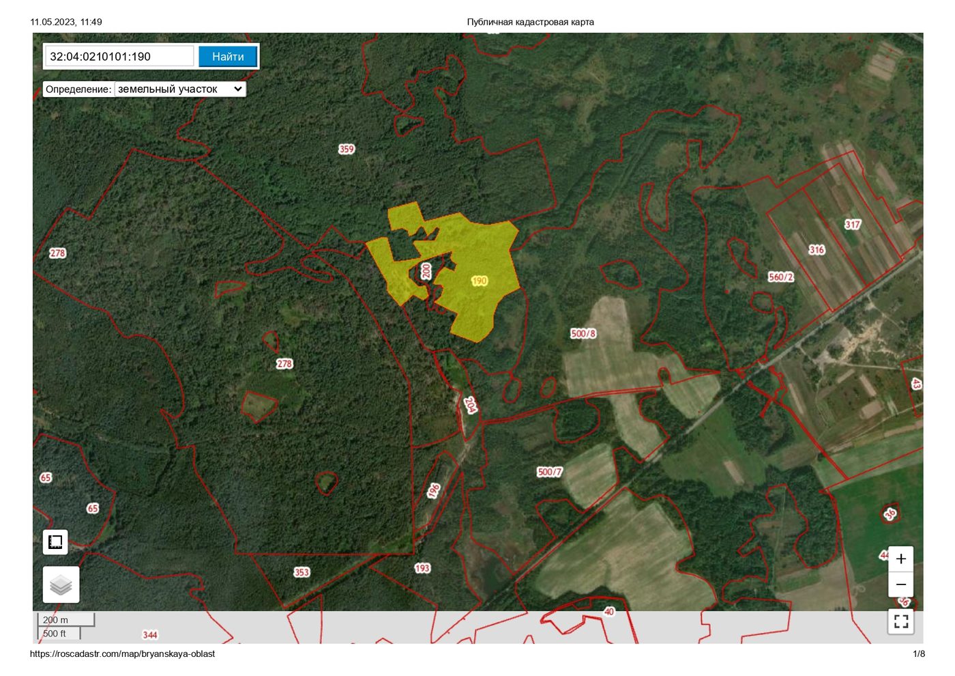This screenshot has width=955, height=676.
Task: Zoom in with the plus button
Action: coord(900,559)
